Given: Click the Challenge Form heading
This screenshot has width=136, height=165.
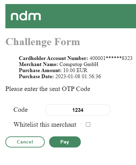Looking at the screenshot, I should click(x=43, y=42).
